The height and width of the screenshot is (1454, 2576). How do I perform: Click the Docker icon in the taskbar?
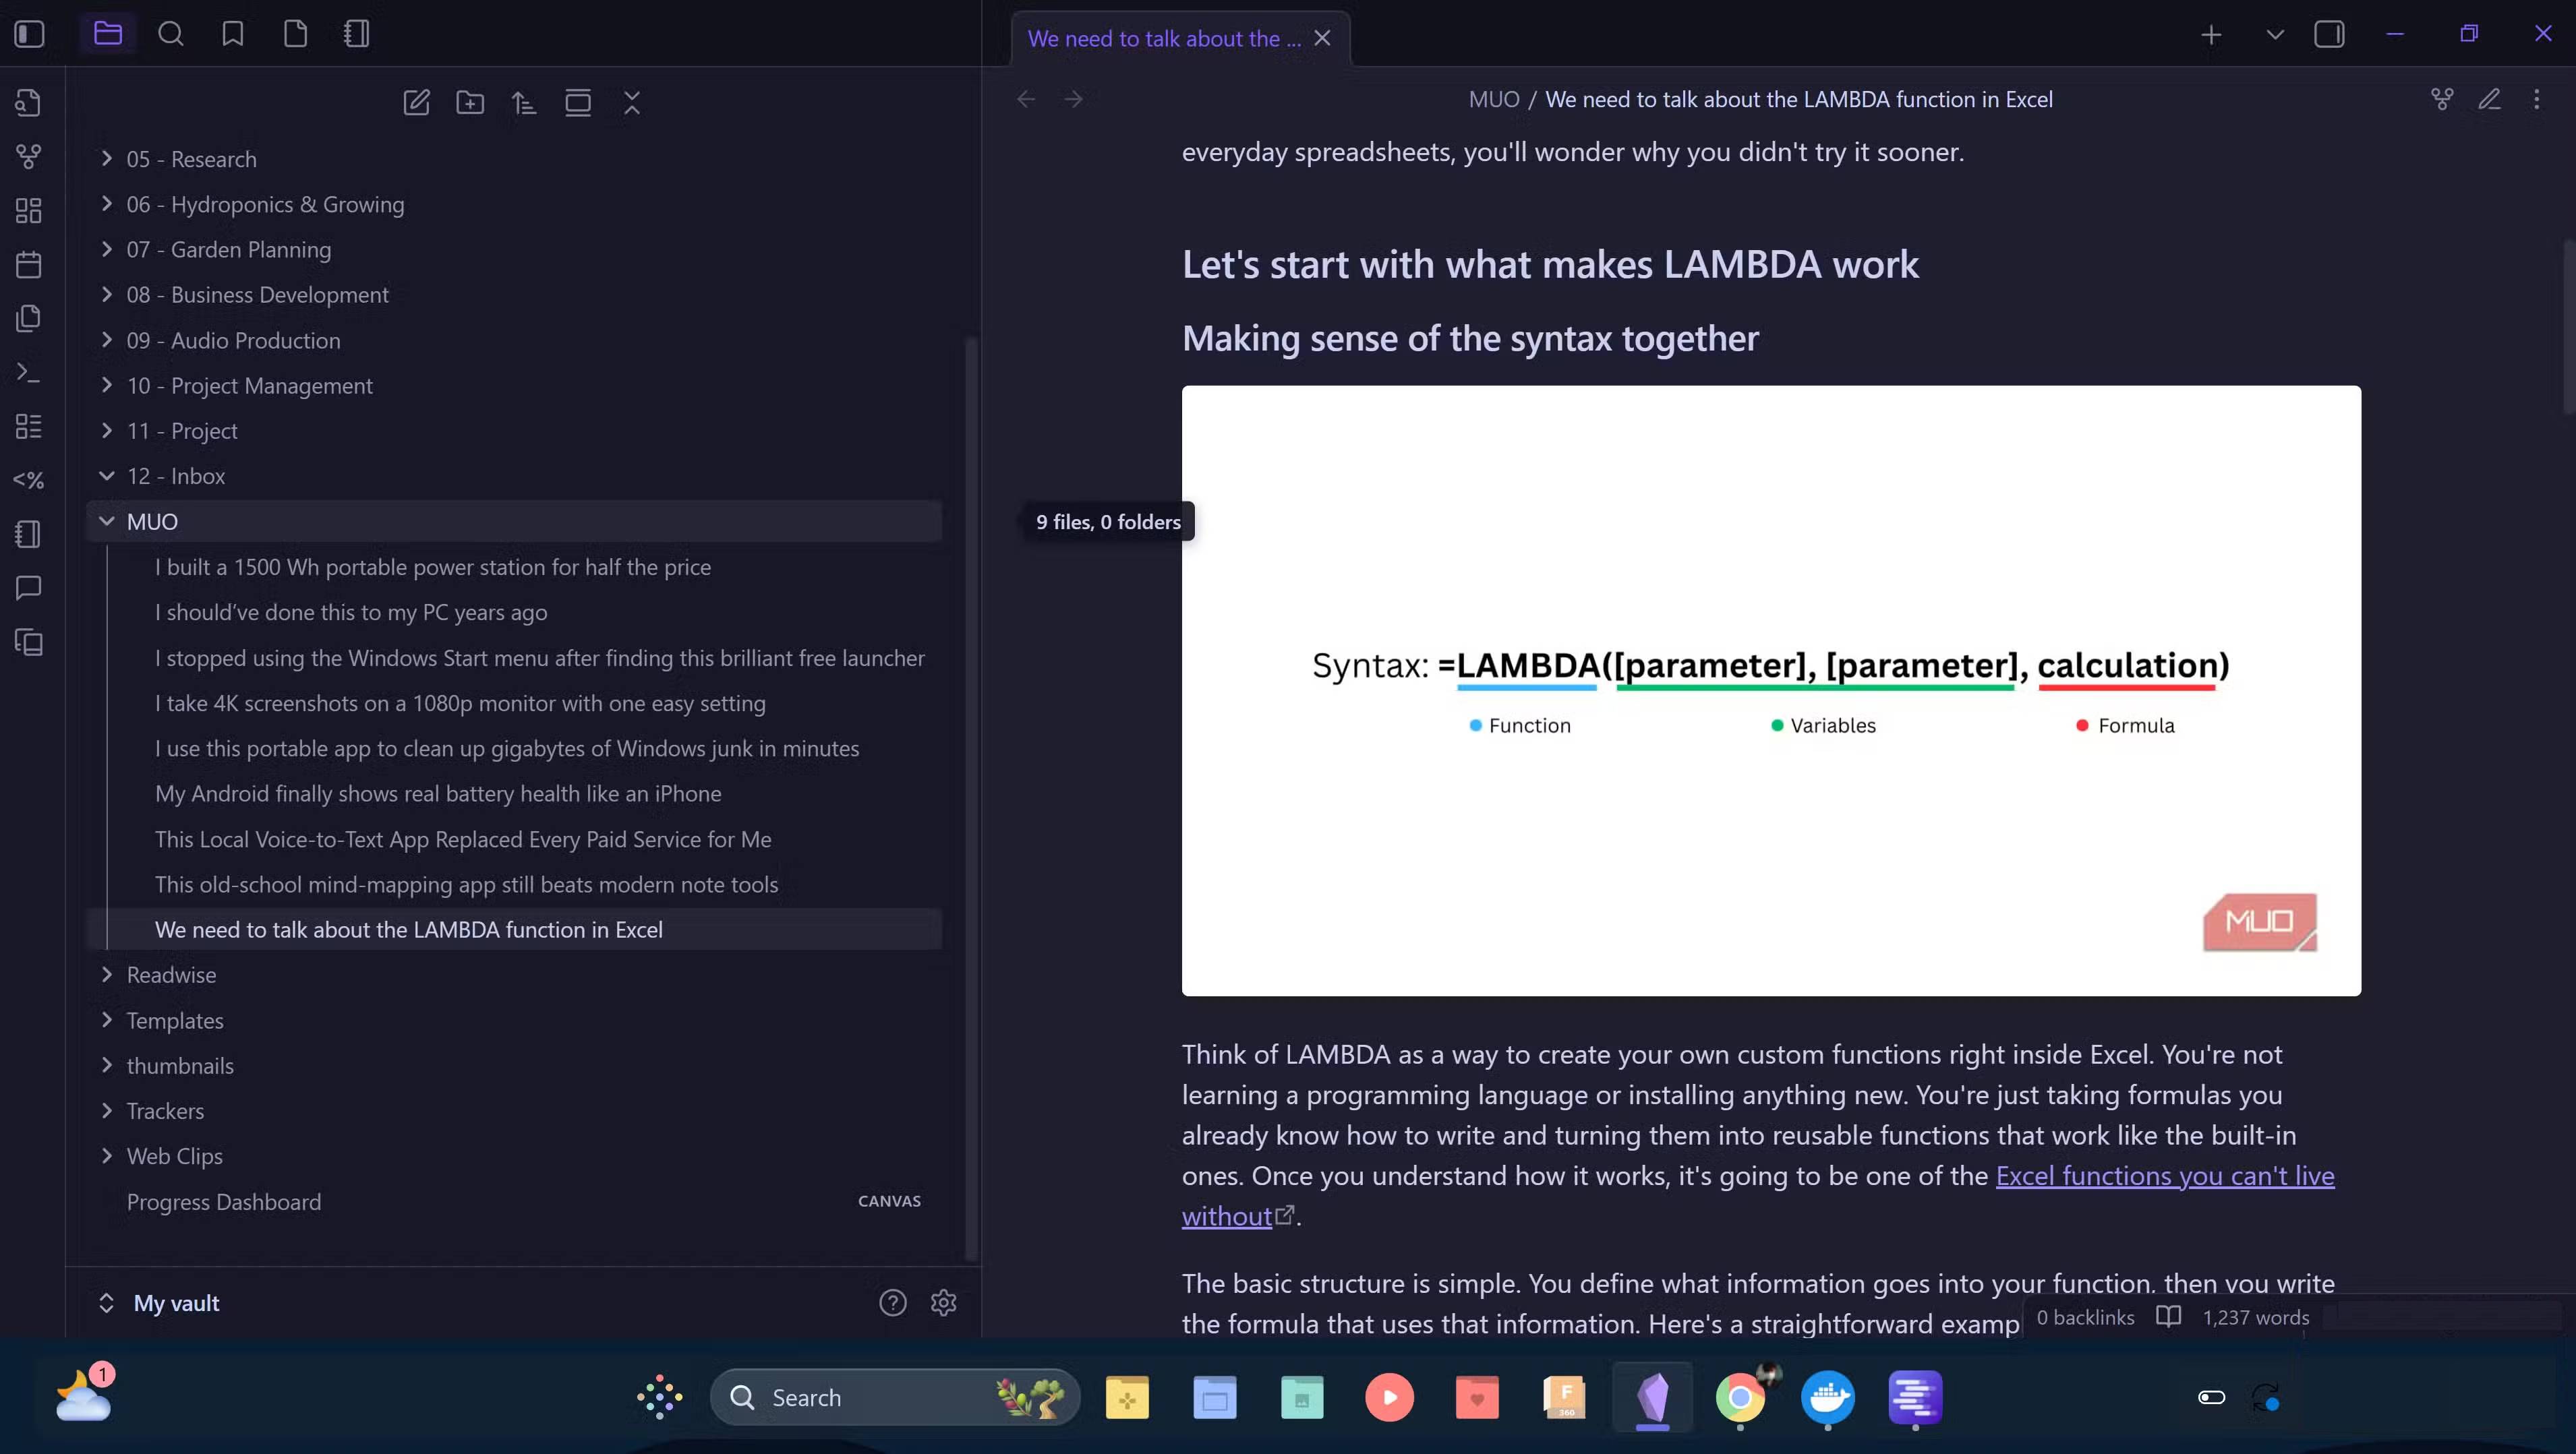(1827, 1397)
